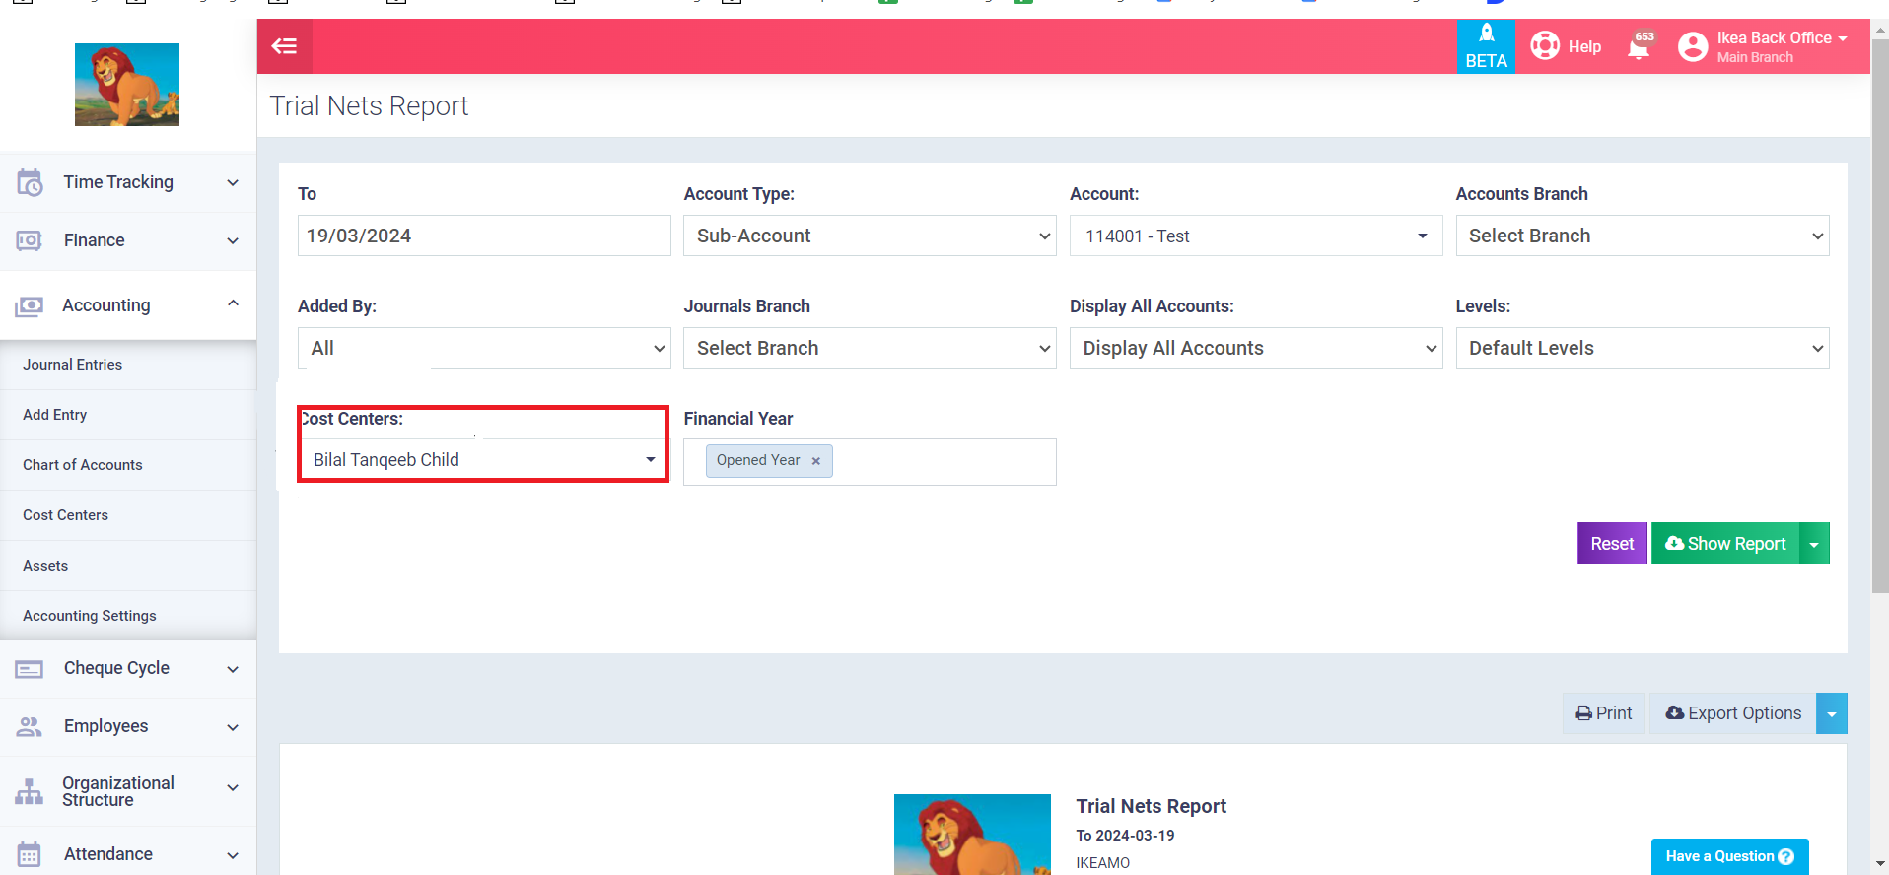Screen dimensions: 1889x875
Task: Collapse the Accounting menu section
Action: point(233,304)
